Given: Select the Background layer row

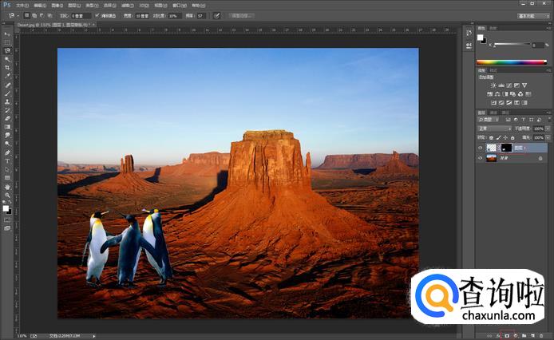Looking at the screenshot, I should click(512, 158).
